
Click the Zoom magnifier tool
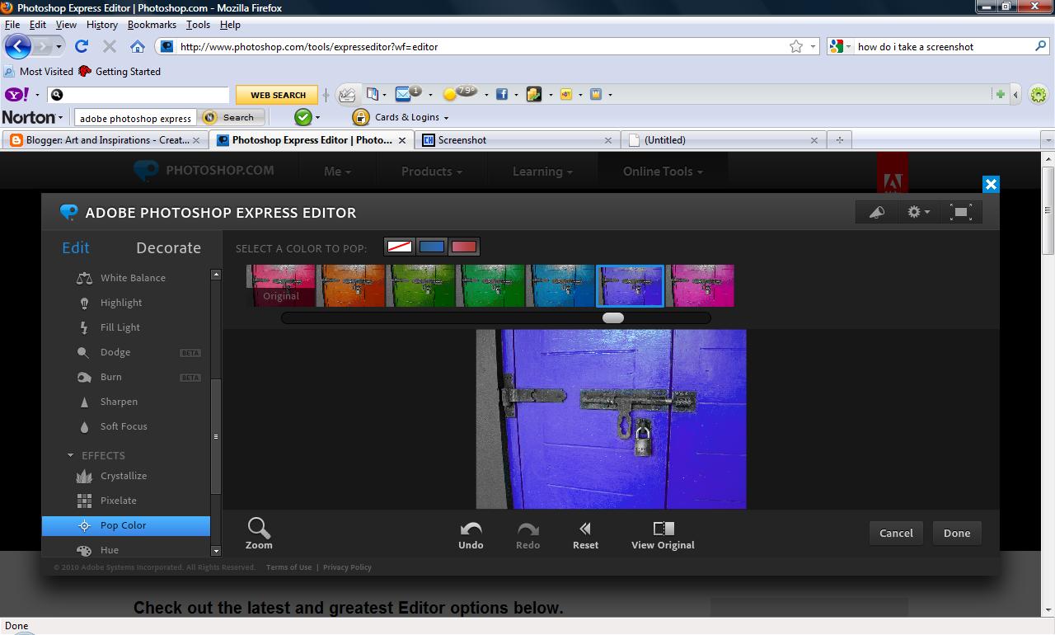coord(259,533)
